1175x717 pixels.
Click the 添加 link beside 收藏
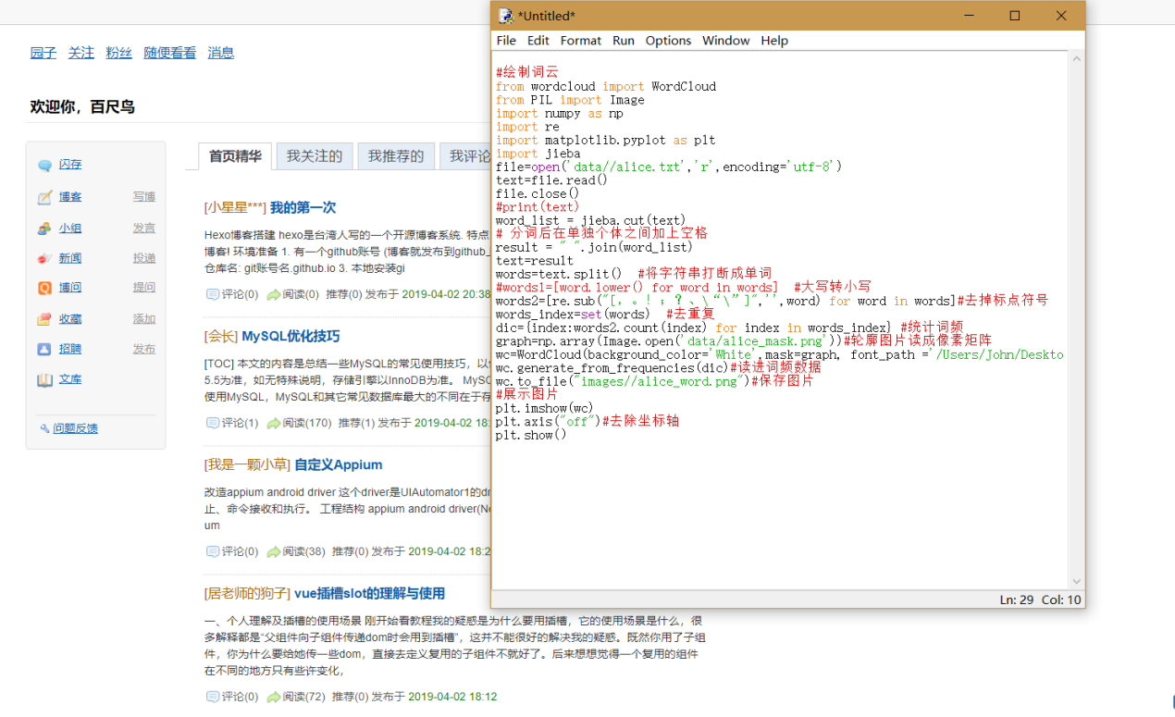(x=144, y=319)
